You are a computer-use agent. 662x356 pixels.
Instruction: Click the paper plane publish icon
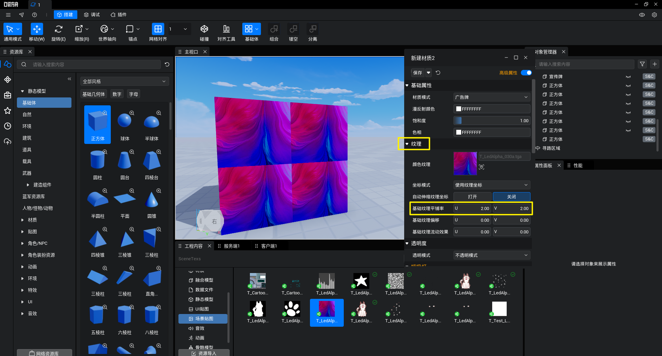(21, 15)
